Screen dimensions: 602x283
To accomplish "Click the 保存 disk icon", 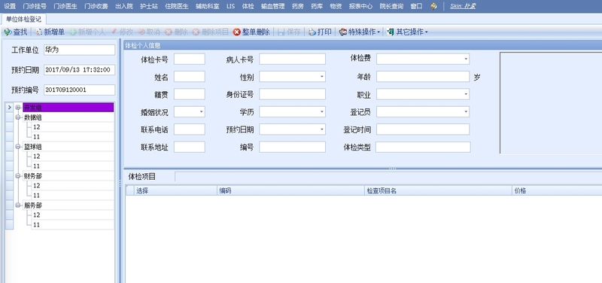I will 281,32.
